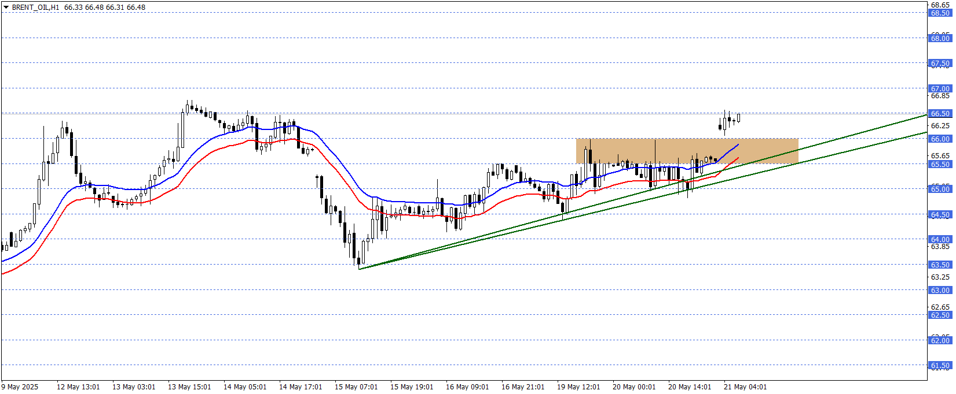956x394 pixels.
Task: Click the 9 May 2025 date label
Action: pos(20,387)
